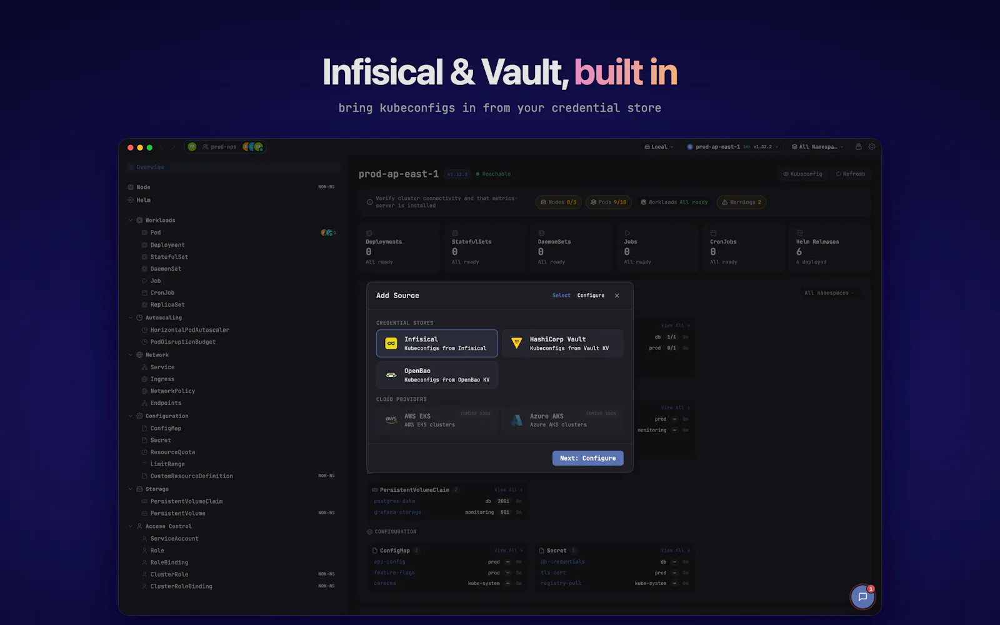Click the Job icon in the sidebar
The width and height of the screenshot is (1000, 625).
tap(144, 281)
